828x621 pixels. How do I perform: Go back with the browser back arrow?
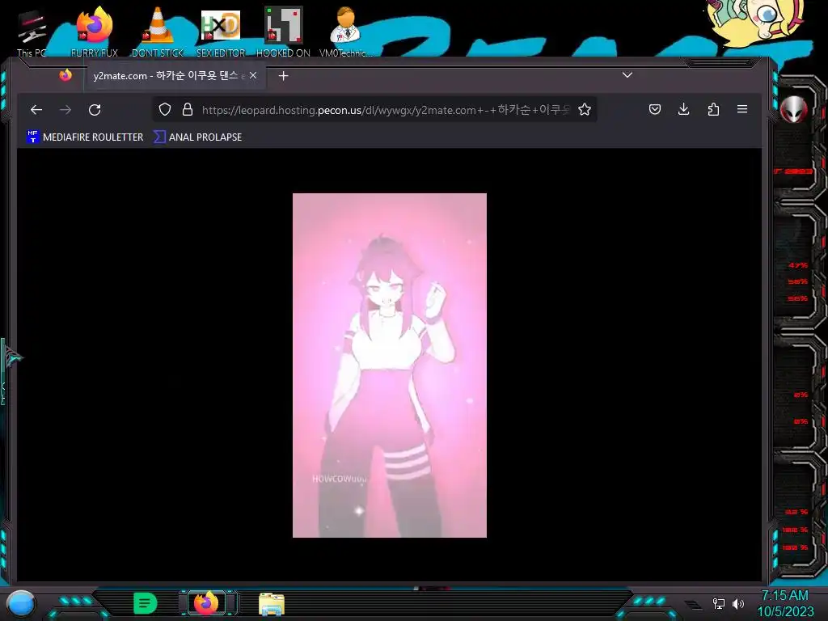(x=36, y=110)
